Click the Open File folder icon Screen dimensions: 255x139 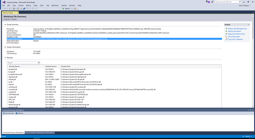tap(18, 9)
